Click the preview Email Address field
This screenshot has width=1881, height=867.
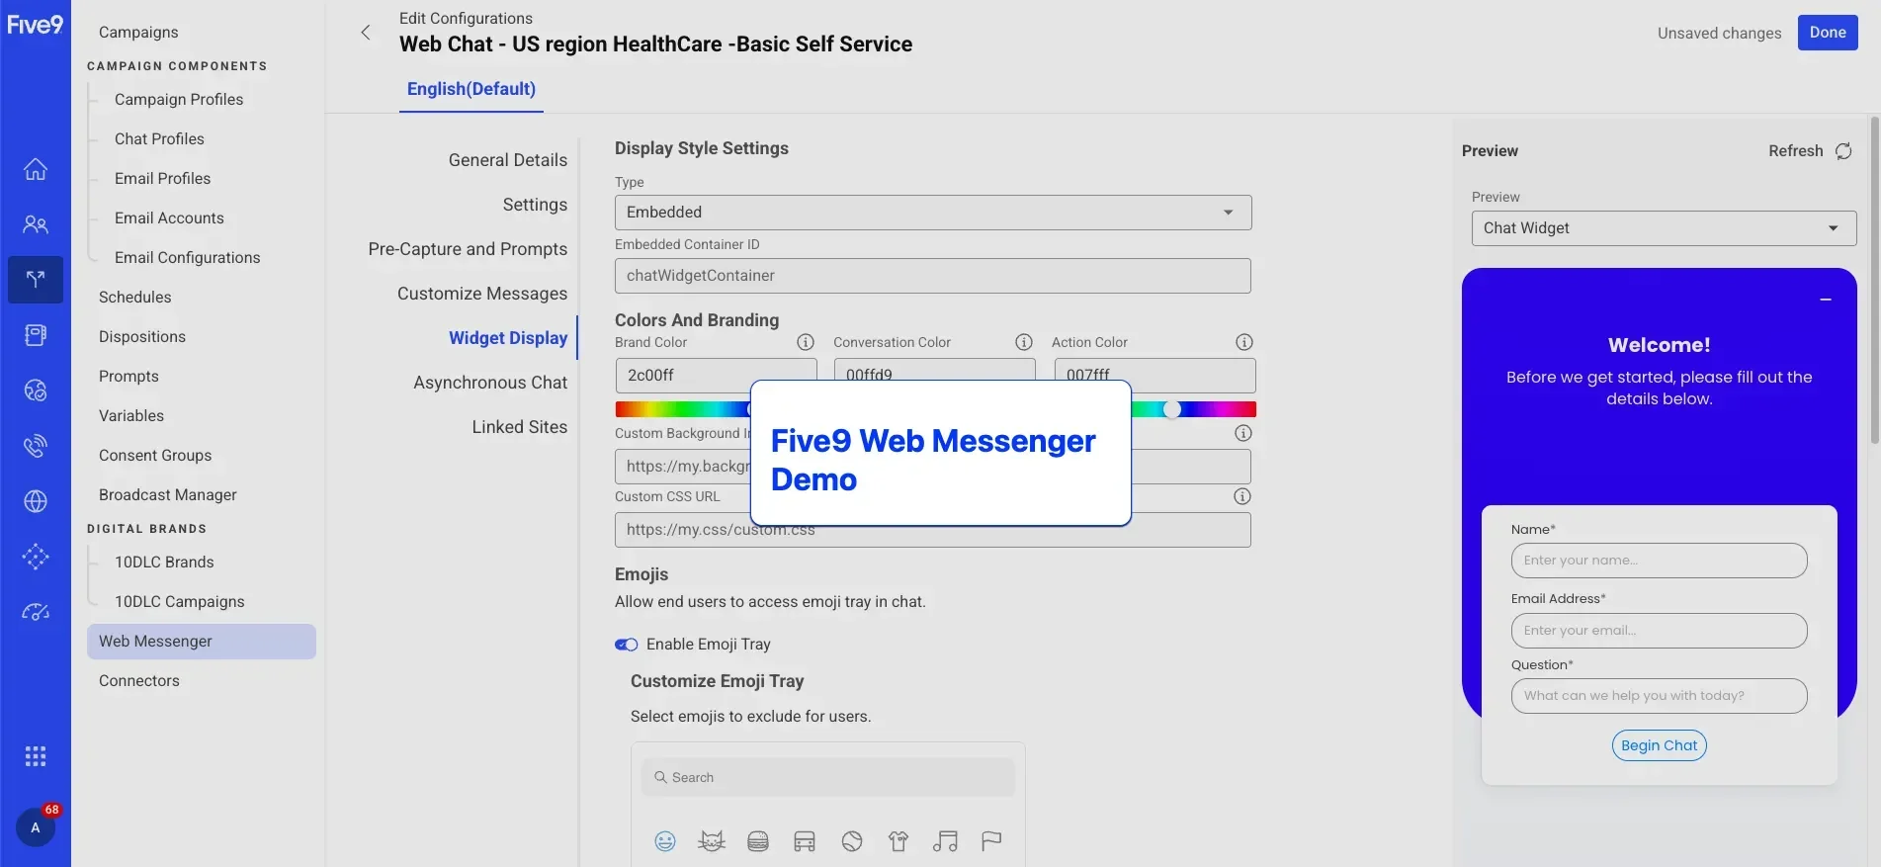pos(1659,631)
